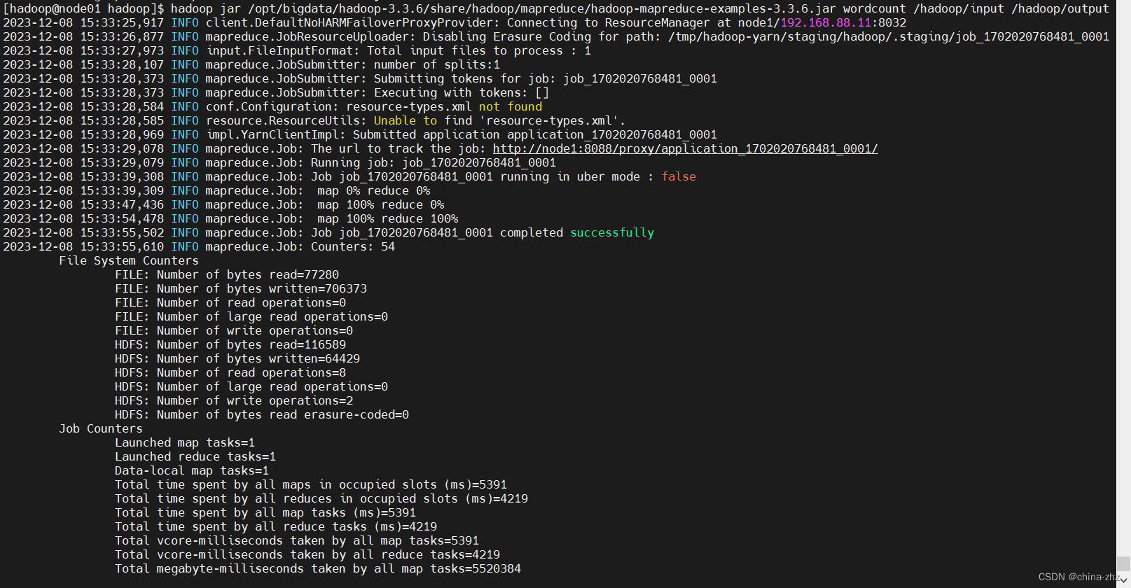The image size is (1131, 588).
Task: Click the 'Job Counters' heading
Action: coord(101,428)
